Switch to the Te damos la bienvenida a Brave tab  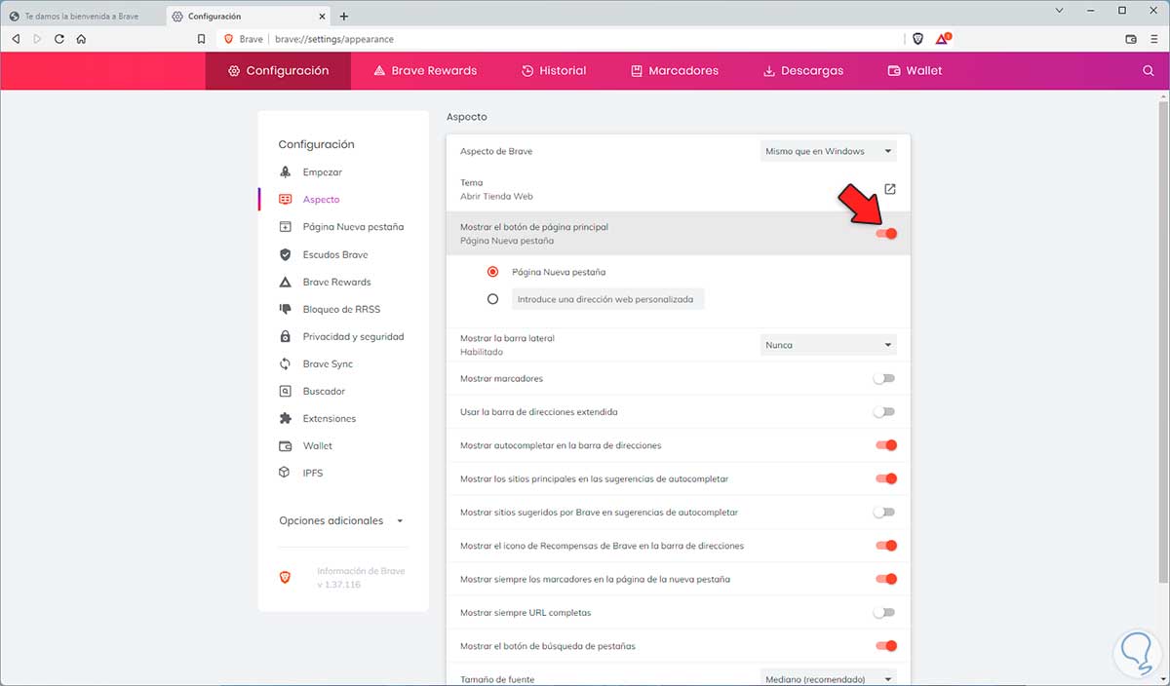tap(82, 17)
